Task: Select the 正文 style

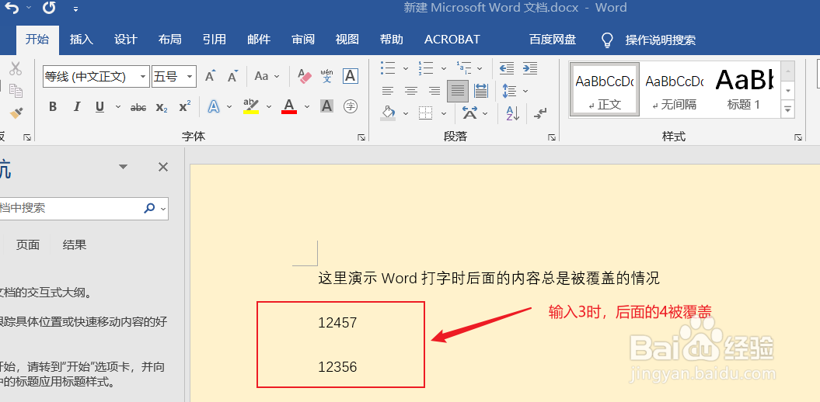Action: point(605,89)
